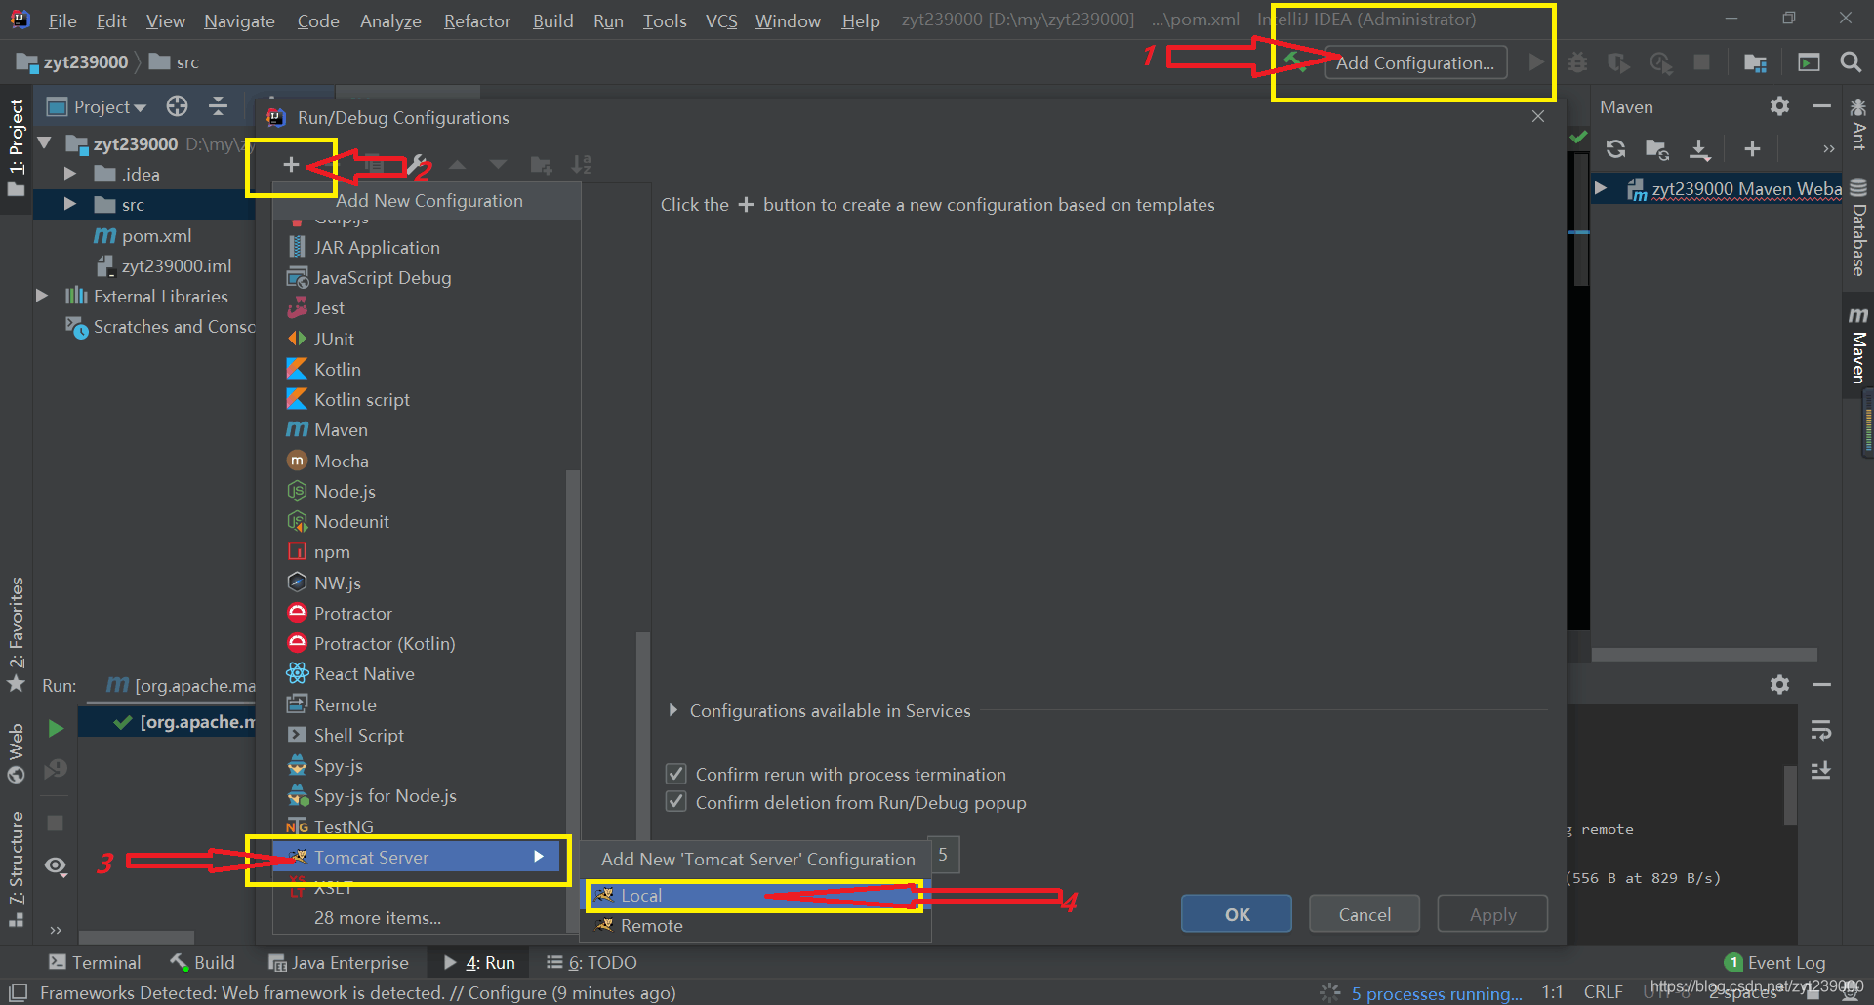Click the Project Structure icon in toolbar

click(1755, 62)
